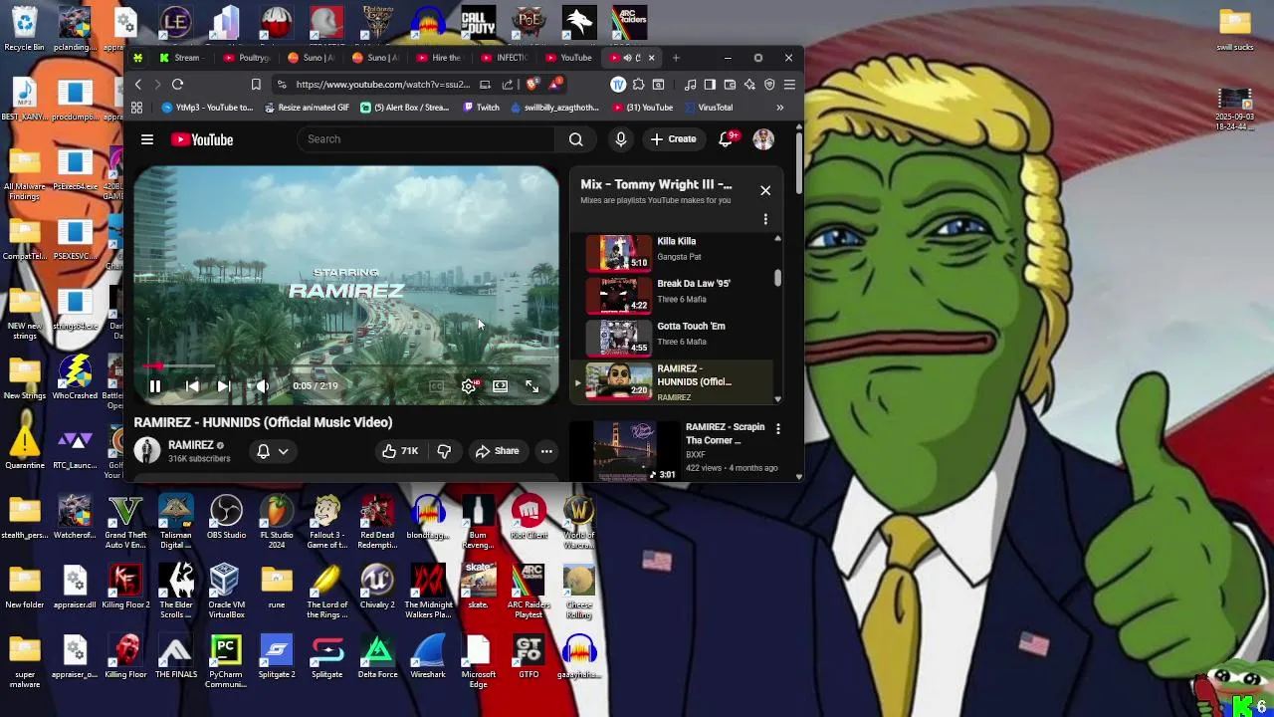Go to YouTube home via logo
1274x717 pixels.
(x=202, y=139)
